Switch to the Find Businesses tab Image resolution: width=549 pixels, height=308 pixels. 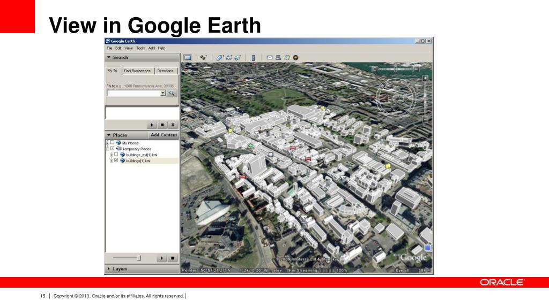click(x=137, y=71)
